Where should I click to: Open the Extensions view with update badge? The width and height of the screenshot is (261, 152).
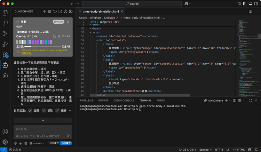point(5,55)
